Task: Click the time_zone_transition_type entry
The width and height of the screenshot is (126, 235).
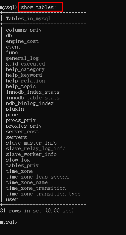Action: (x=43, y=194)
